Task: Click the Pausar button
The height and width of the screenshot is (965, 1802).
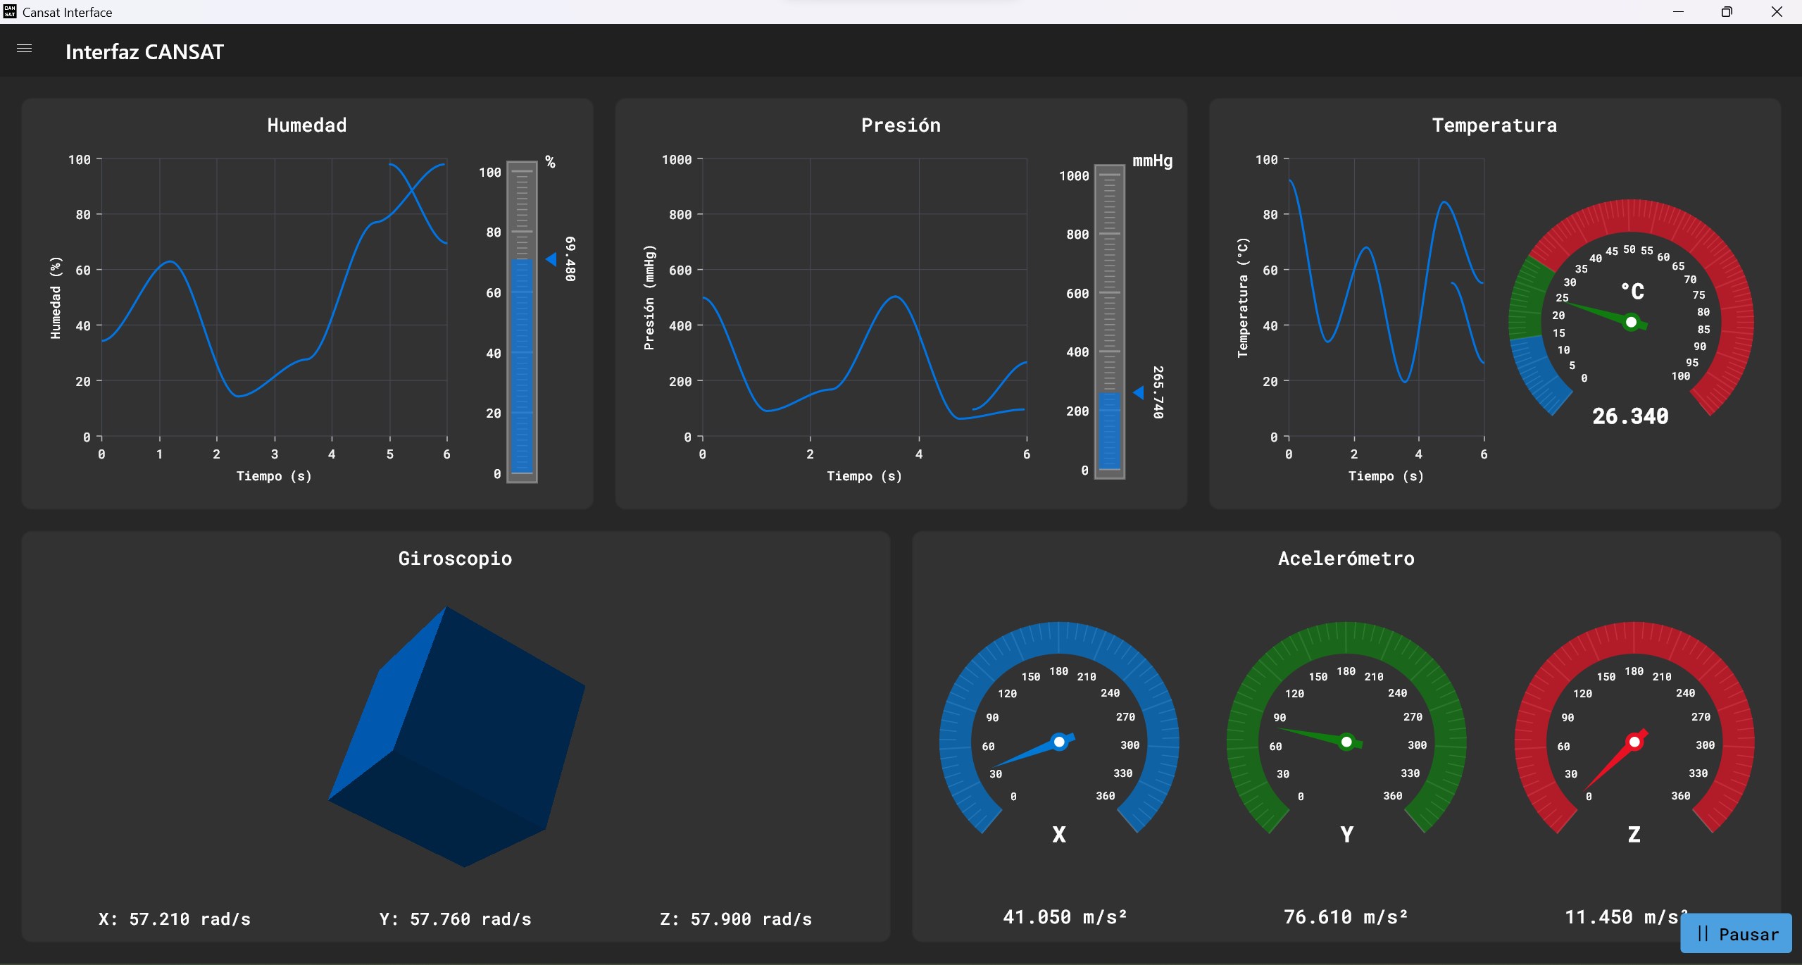Action: point(1737,934)
